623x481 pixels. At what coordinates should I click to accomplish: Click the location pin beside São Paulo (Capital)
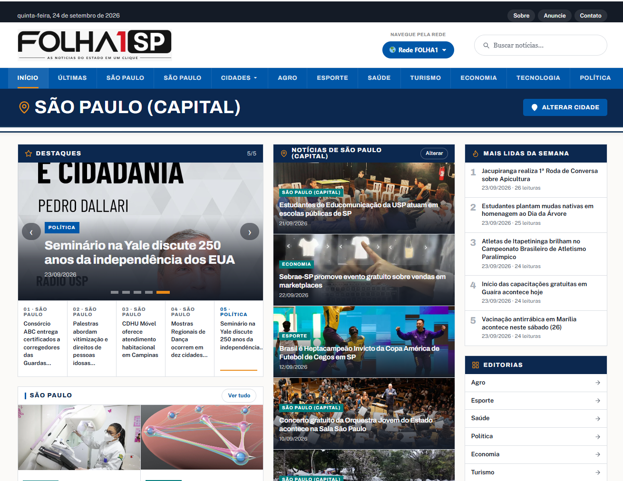point(24,107)
